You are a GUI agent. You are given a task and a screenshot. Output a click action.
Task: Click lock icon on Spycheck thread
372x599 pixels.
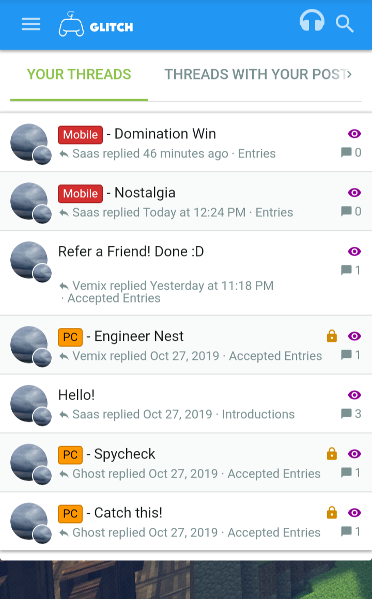click(332, 454)
